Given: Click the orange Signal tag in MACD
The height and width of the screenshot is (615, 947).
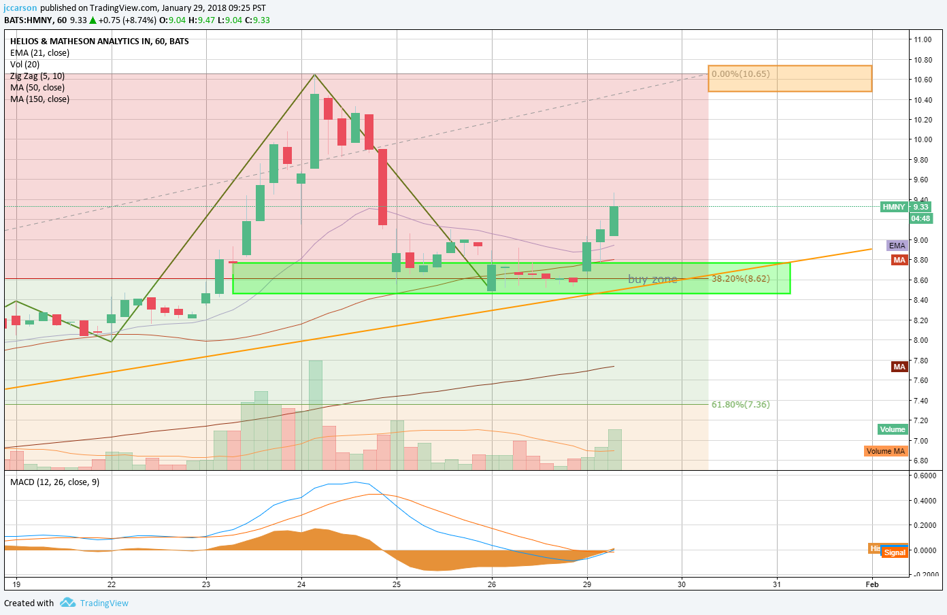Looking at the screenshot, I should point(895,552).
